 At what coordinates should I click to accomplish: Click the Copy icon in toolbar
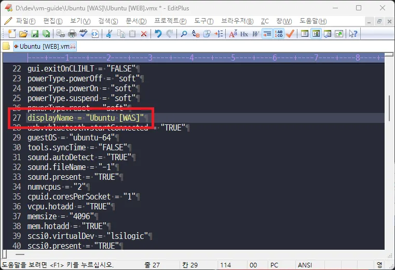[121, 34]
